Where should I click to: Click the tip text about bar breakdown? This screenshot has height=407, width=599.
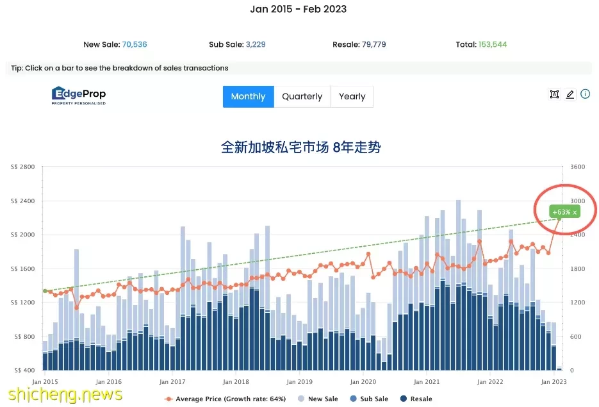click(x=120, y=68)
